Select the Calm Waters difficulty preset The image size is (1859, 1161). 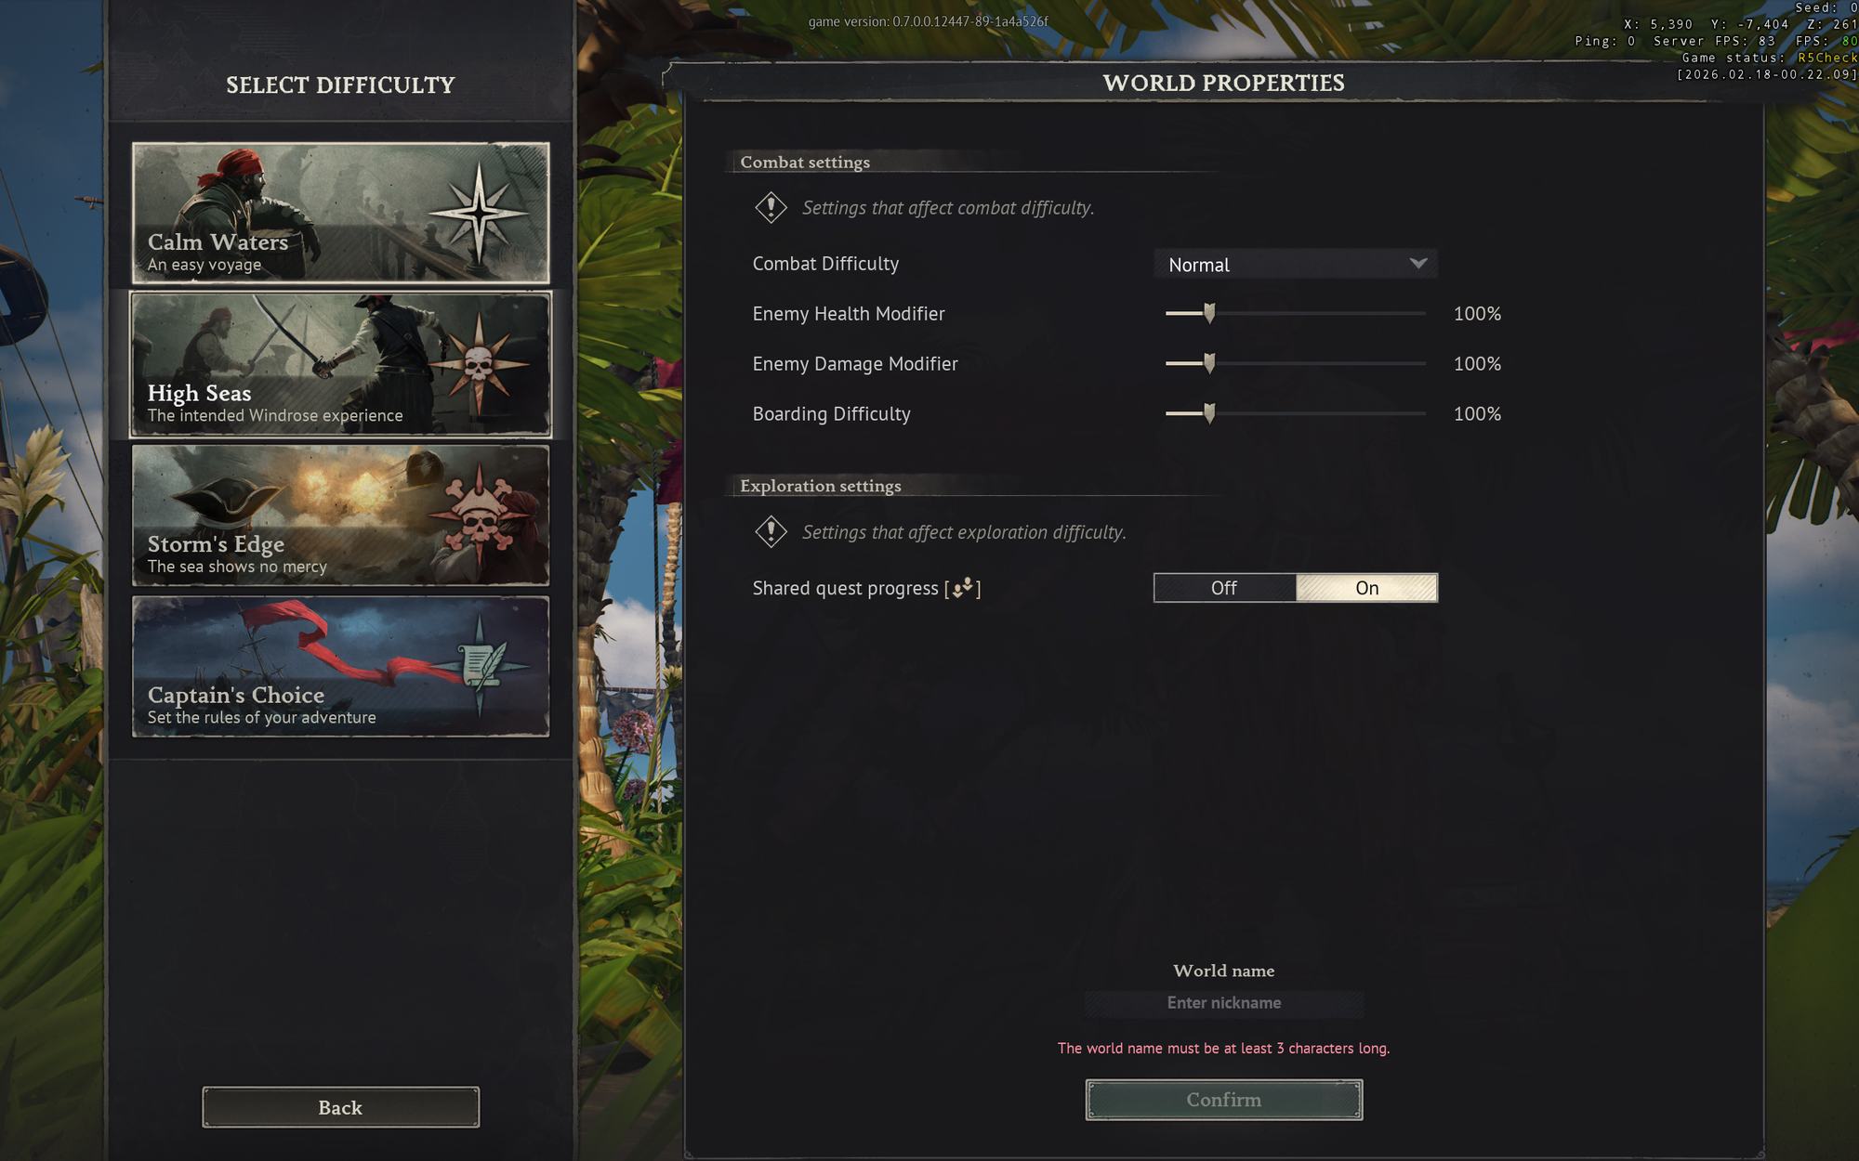point(341,213)
